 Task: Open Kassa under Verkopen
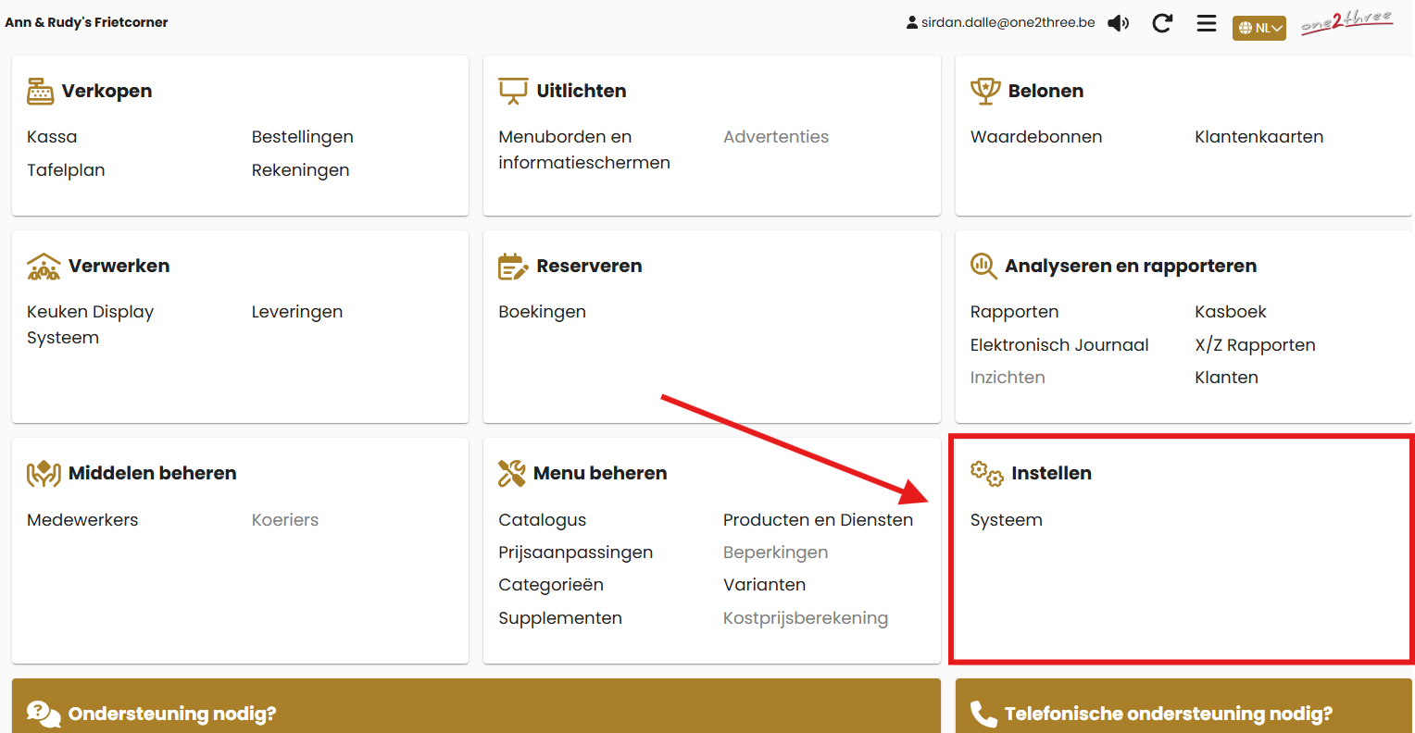(52, 137)
